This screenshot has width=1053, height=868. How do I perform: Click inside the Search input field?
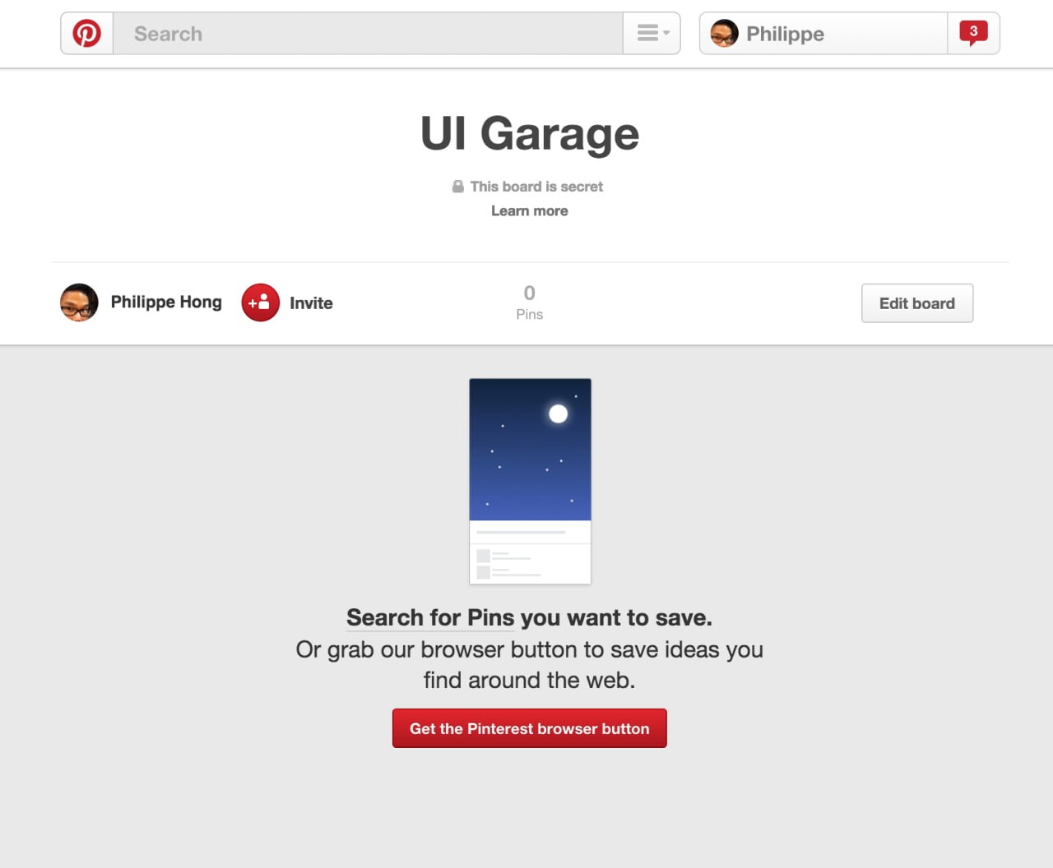[x=329, y=34]
